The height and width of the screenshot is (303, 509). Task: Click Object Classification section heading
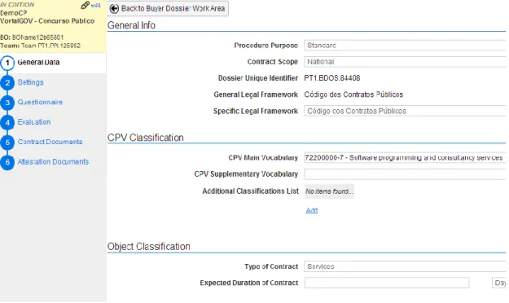[x=149, y=247]
